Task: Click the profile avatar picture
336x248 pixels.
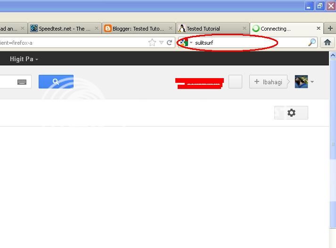Action: pos(301,81)
